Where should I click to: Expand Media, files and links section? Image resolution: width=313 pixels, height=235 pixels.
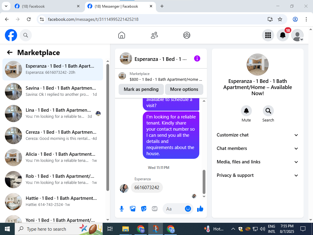coord(257,162)
